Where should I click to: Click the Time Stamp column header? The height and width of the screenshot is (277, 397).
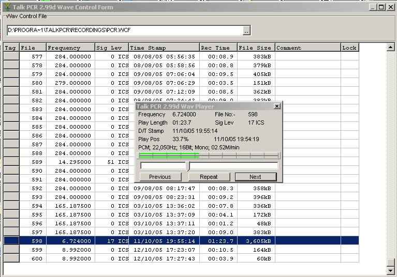[x=164, y=48]
